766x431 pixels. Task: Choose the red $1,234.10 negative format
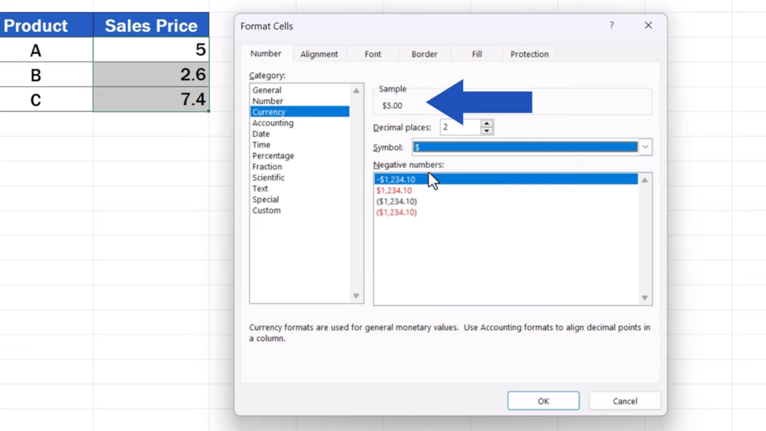[x=394, y=190]
